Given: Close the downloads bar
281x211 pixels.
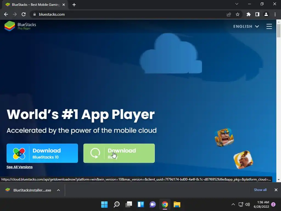Looking at the screenshot, I should 276,190.
